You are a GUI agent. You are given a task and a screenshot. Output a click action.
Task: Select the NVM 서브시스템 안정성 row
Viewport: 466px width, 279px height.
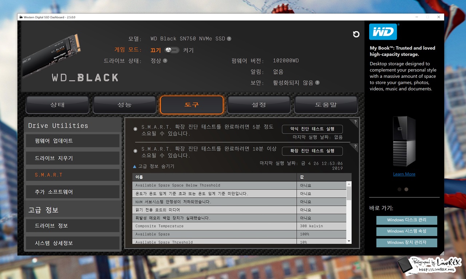239,202
